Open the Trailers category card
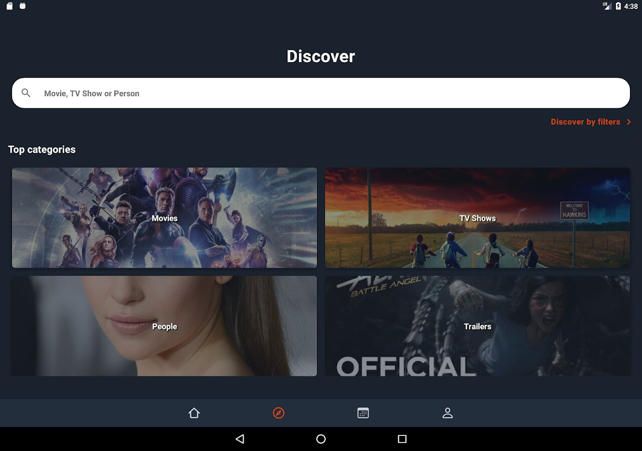 point(477,326)
